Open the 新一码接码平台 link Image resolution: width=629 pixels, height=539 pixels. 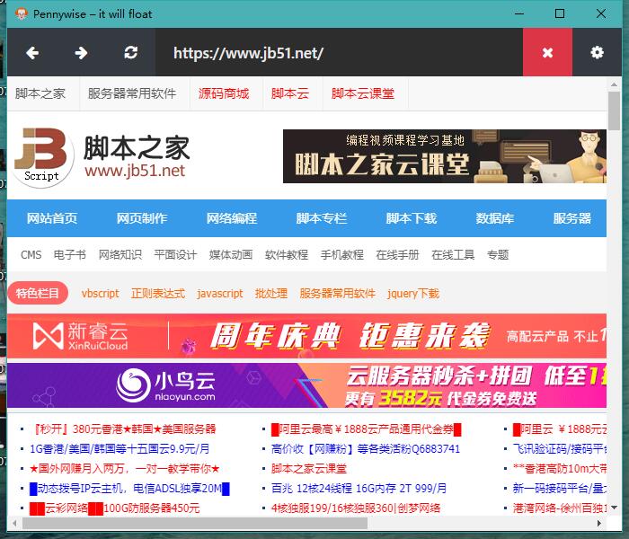tap(560, 489)
